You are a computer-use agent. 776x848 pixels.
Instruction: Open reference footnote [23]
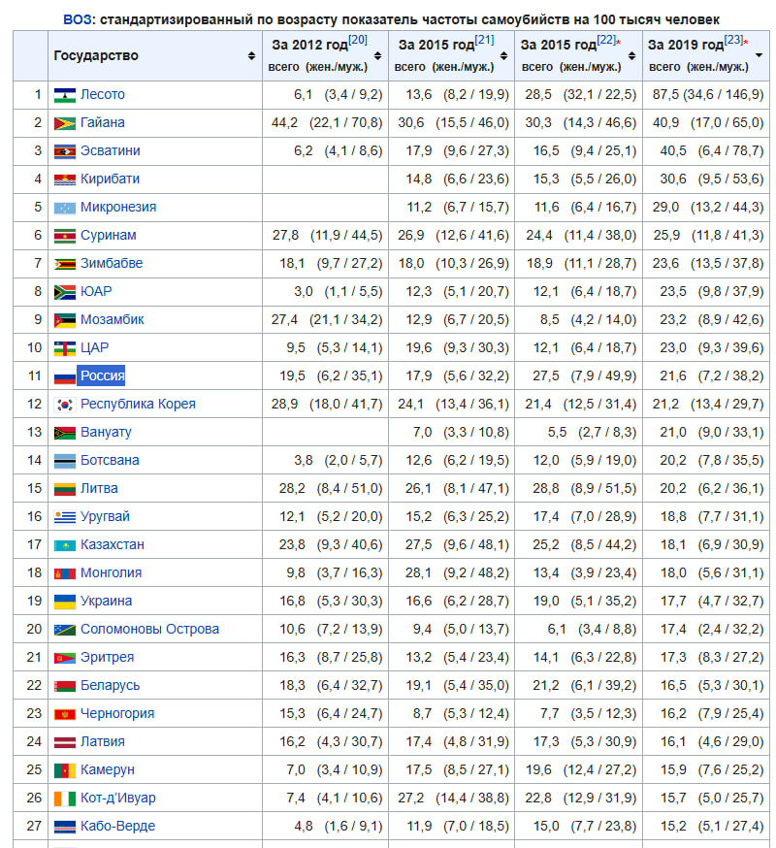733,40
